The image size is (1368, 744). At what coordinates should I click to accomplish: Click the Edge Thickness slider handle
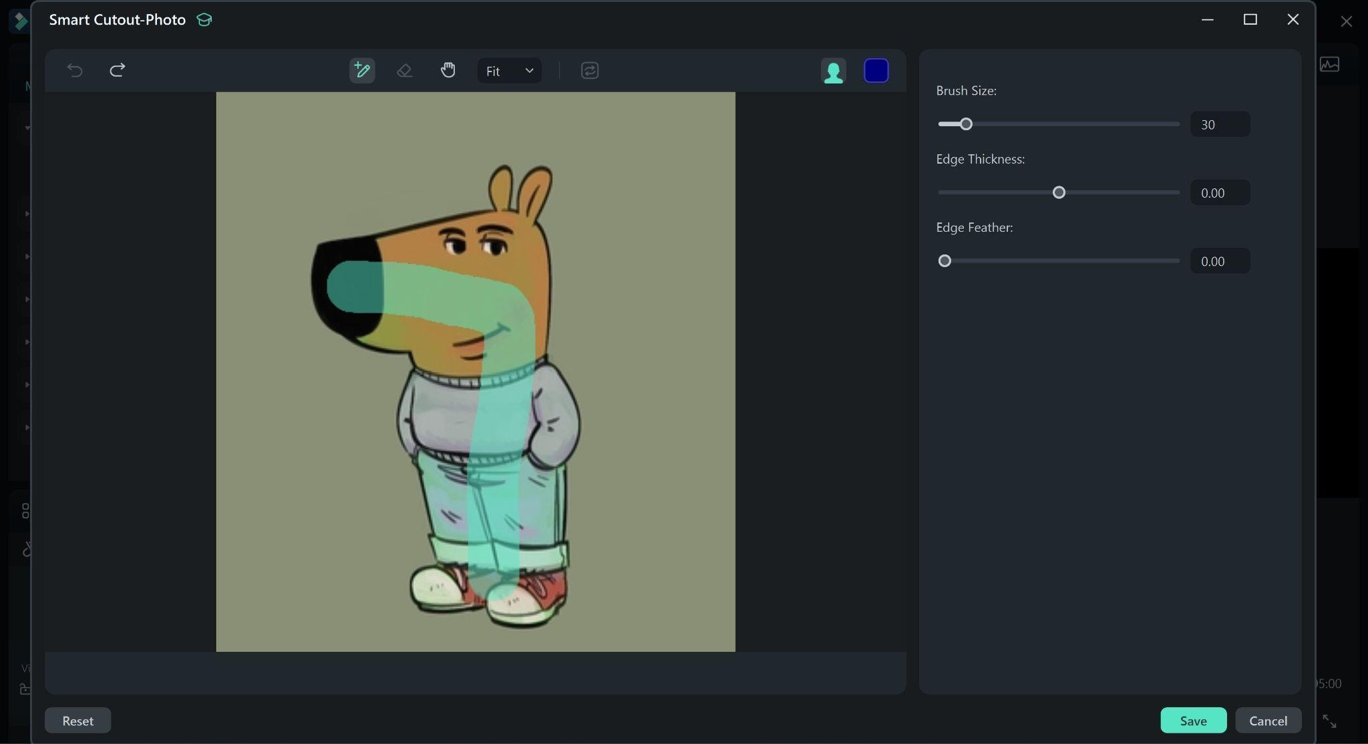(x=1059, y=193)
